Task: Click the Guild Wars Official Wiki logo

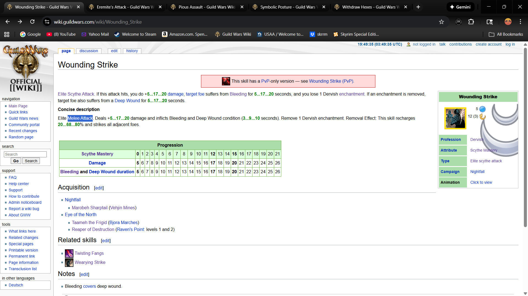Action: click(26, 68)
